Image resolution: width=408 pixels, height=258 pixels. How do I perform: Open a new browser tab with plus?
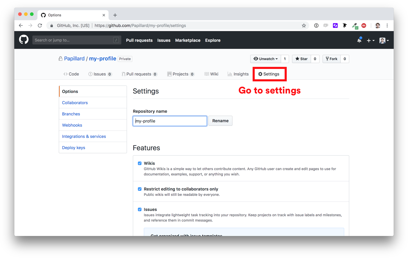(x=115, y=15)
